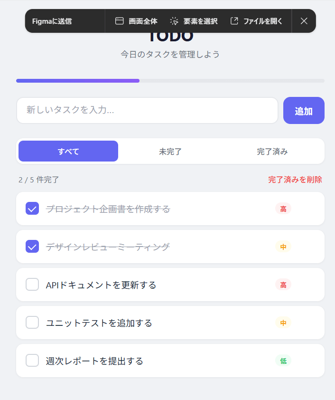Check the APIドキュメントを更新する task
335x400 pixels.
click(x=32, y=285)
